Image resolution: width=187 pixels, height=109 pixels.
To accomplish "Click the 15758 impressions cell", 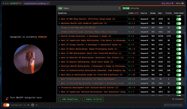I will [x=161, y=36].
